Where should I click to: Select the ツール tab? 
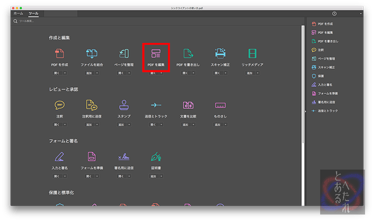coord(33,13)
